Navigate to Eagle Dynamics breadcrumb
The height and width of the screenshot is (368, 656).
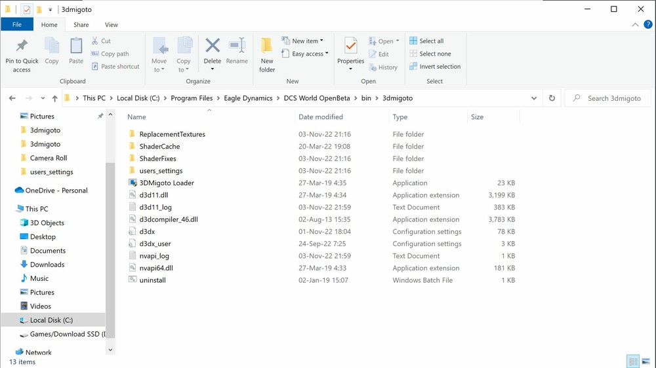click(248, 98)
